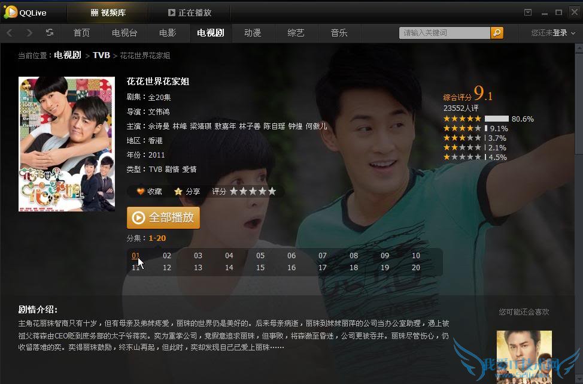Click actor name 陈自瑶
Screen dimensions: 583x384
pyautogui.click(x=274, y=126)
